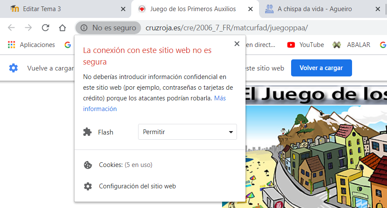
Task: Reload the page with the refresh icon
Action: pyautogui.click(x=46, y=28)
